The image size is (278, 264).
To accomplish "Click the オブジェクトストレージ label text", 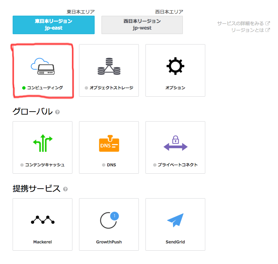I will click(x=111, y=88).
